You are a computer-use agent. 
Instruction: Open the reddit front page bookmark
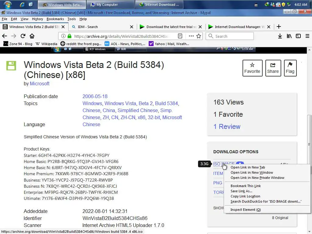click(81, 44)
